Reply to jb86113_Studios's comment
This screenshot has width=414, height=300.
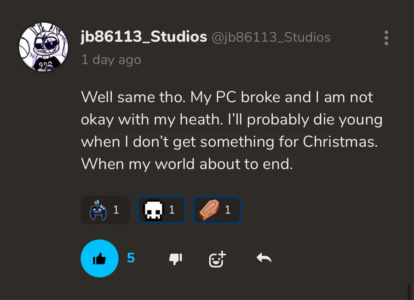[x=264, y=259]
